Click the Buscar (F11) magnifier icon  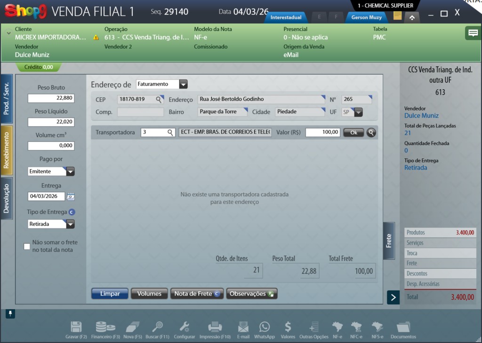pyautogui.click(x=157, y=327)
